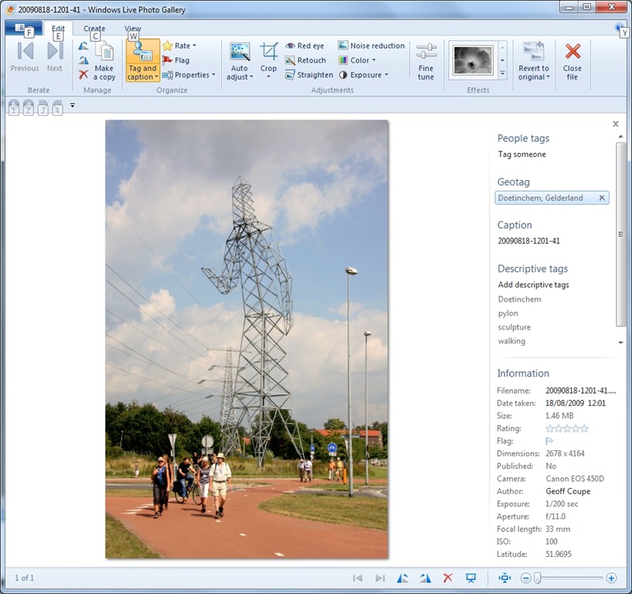The width and height of the screenshot is (632, 594).
Task: Click the Tag someone link
Action: pyautogui.click(x=521, y=155)
